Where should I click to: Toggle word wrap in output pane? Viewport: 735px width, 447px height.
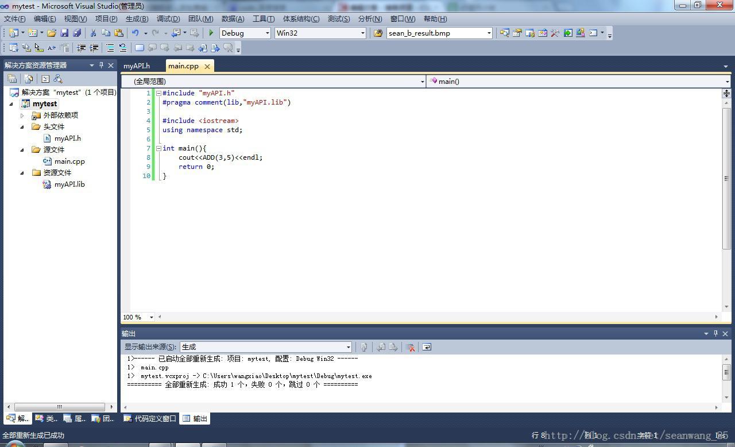pyautogui.click(x=426, y=347)
